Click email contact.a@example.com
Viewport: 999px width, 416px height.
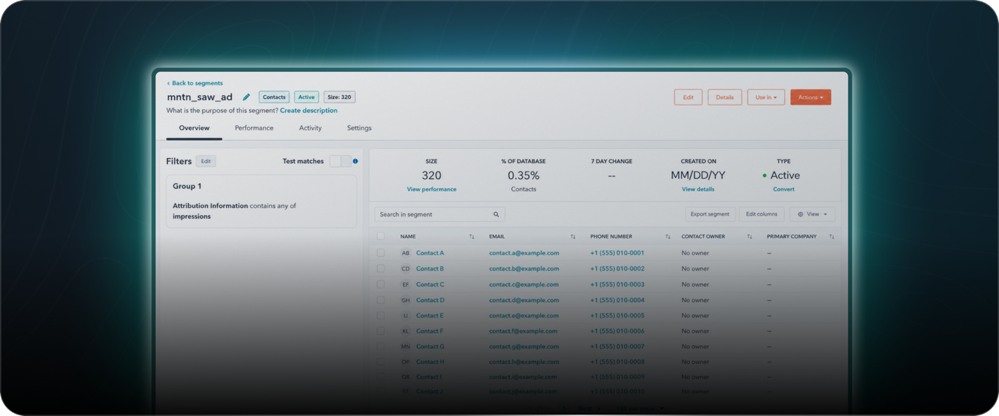(x=524, y=253)
